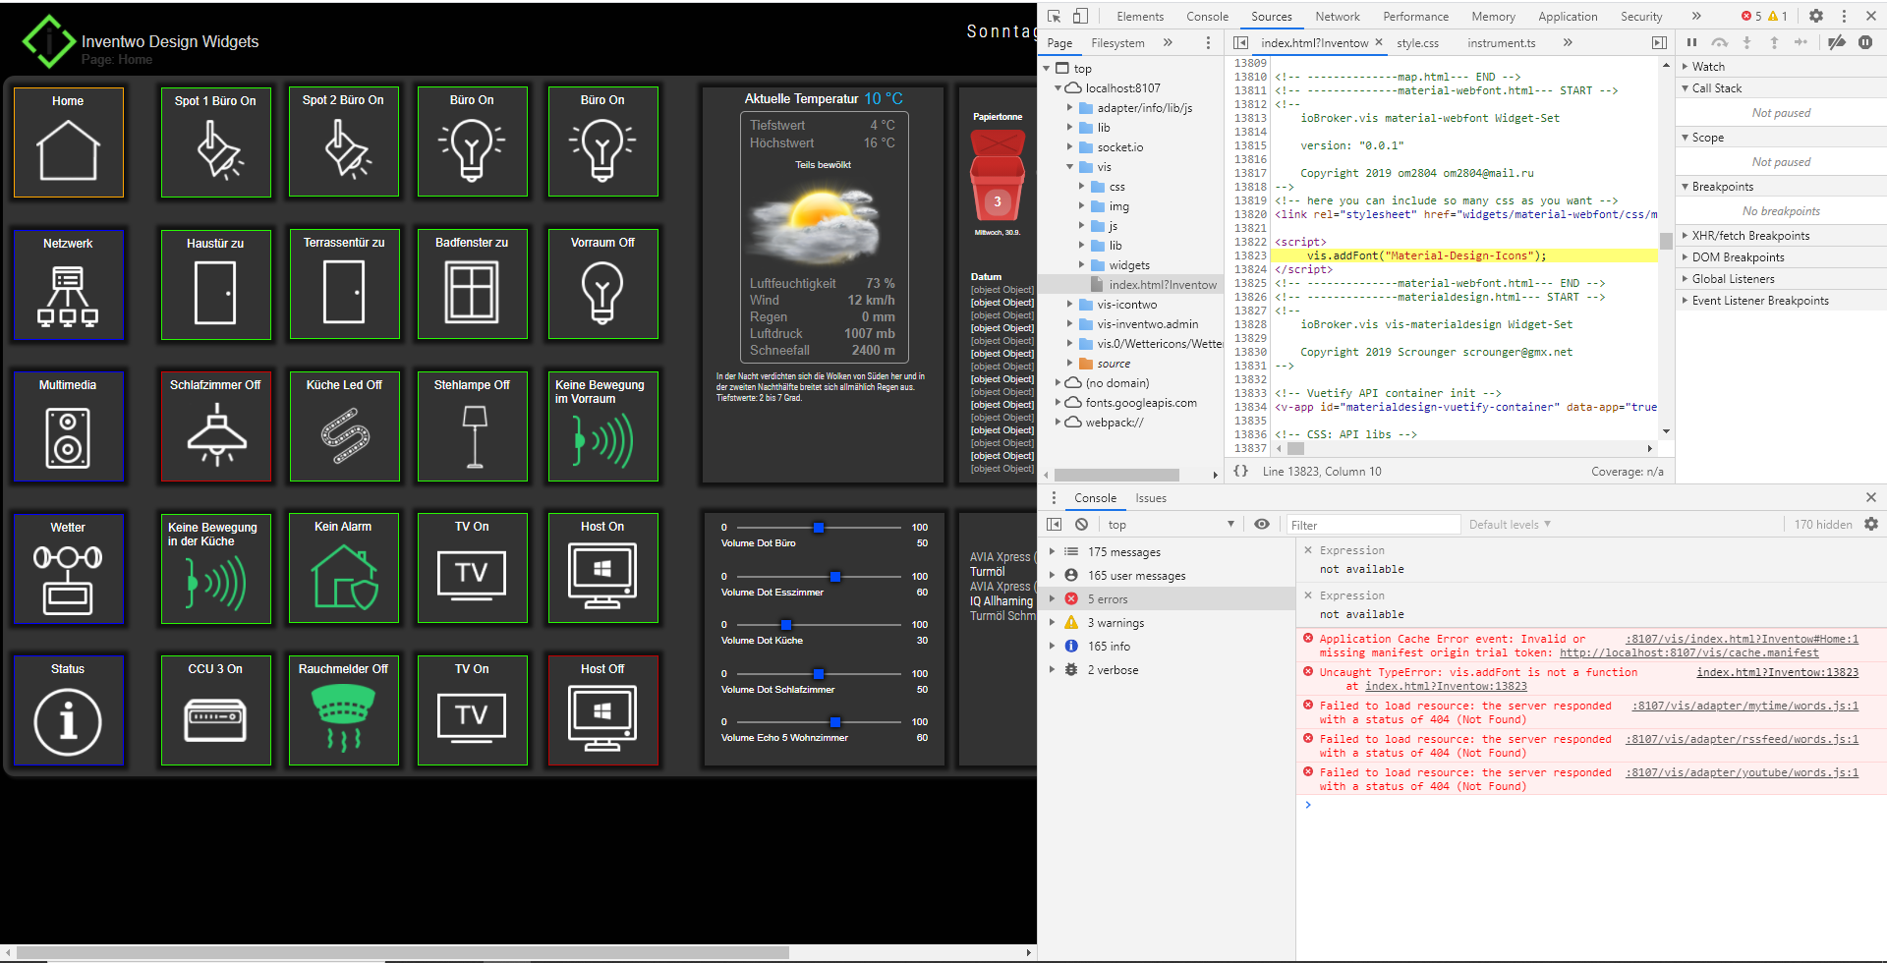Image resolution: width=1887 pixels, height=963 pixels.
Task: Switch to the Performance tab
Action: (x=1415, y=17)
